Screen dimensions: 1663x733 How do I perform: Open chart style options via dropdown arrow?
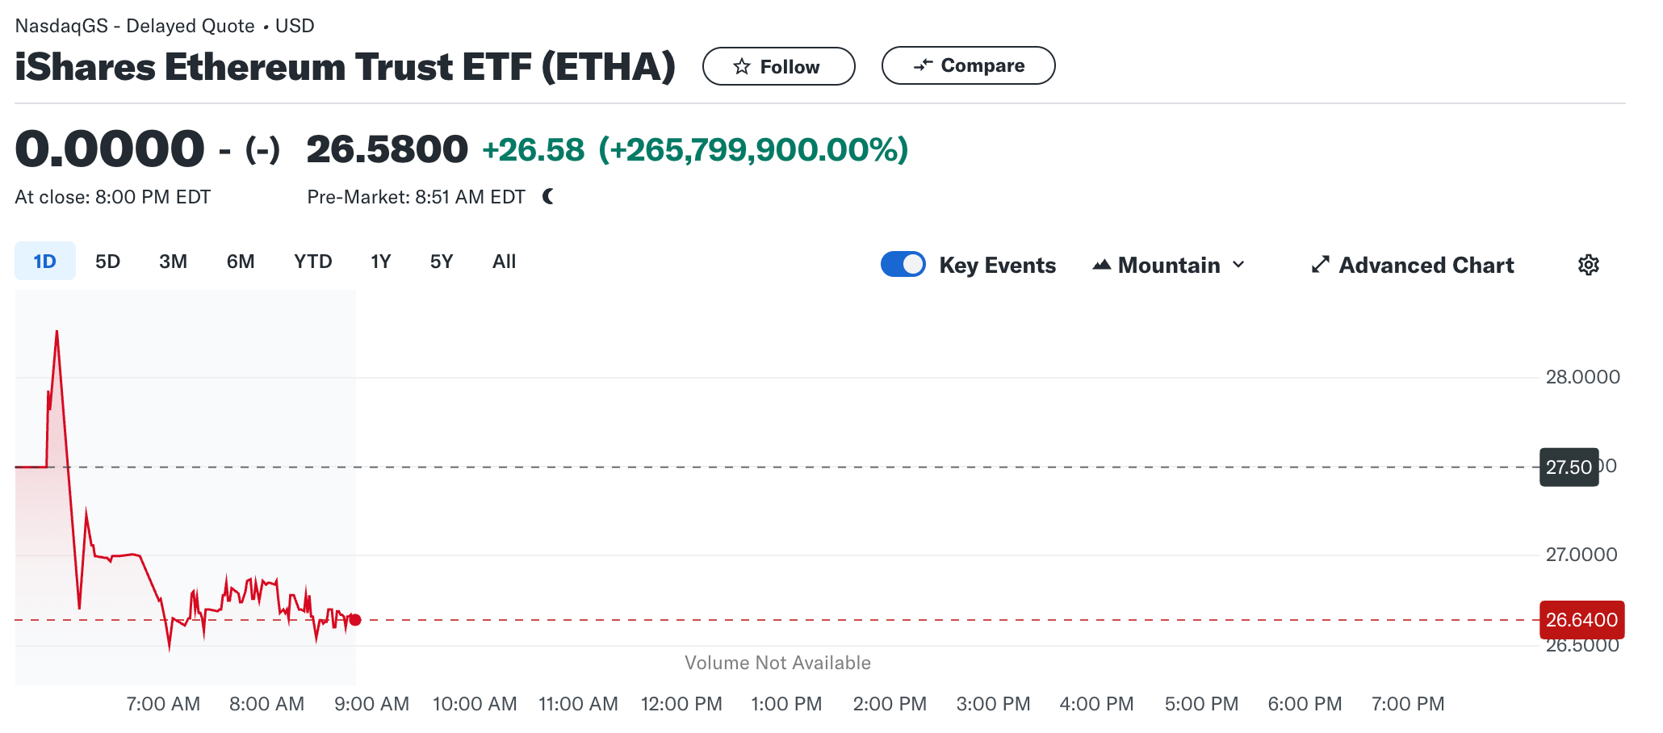pos(1240,265)
